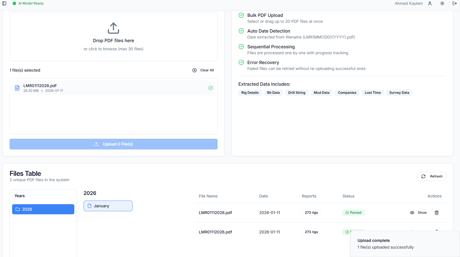Image resolution: width=460 pixels, height=257 pixels.
Task: Open the January month folder
Action: [x=108, y=206]
